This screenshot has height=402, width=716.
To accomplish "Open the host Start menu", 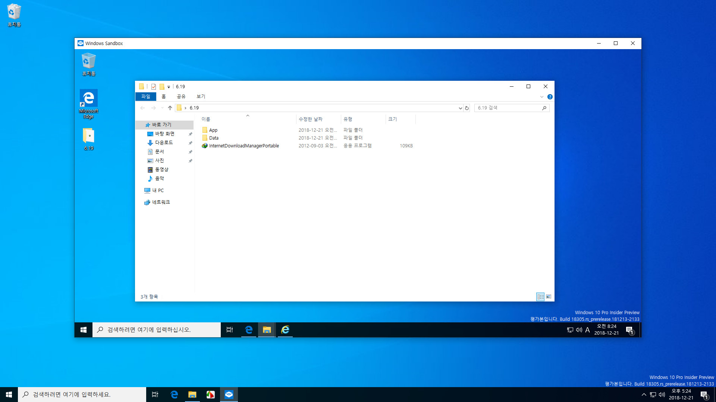I will tap(9, 395).
